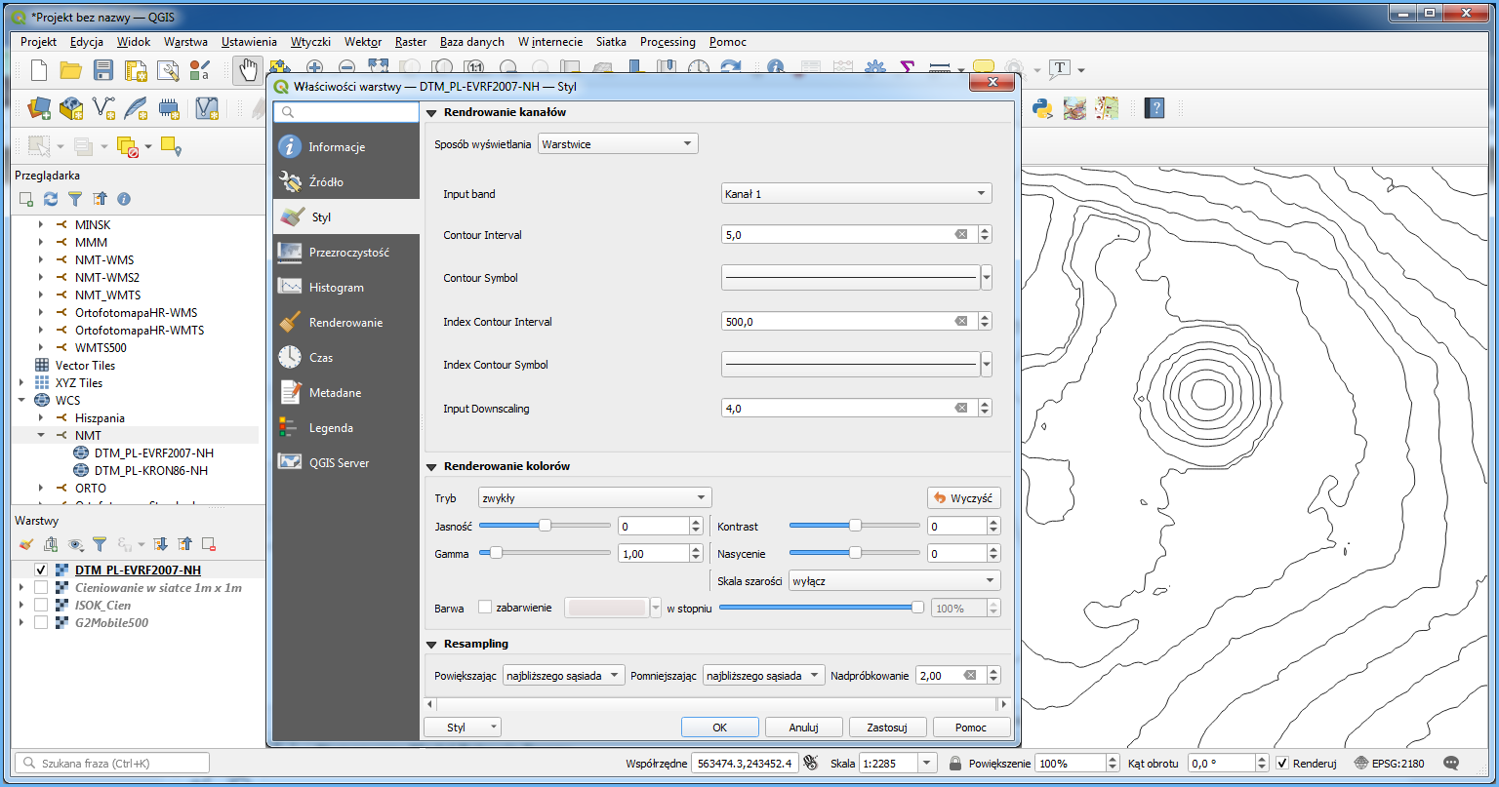
Task: Select the Pan Map hand tool
Action: pos(249,70)
